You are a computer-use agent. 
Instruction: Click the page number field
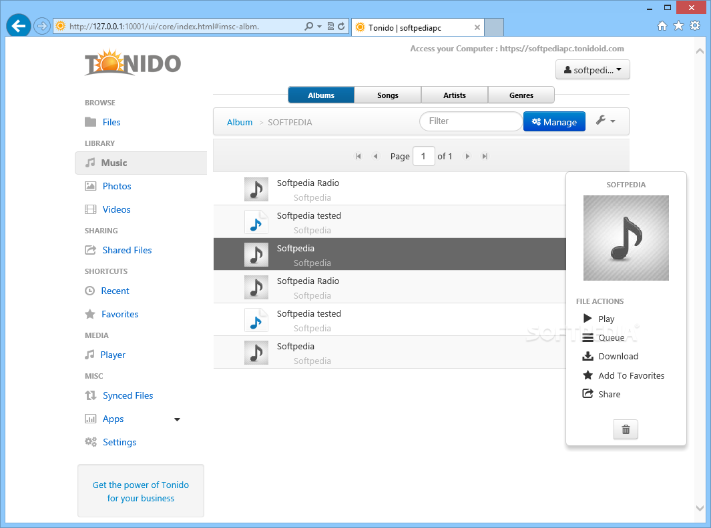(x=423, y=156)
